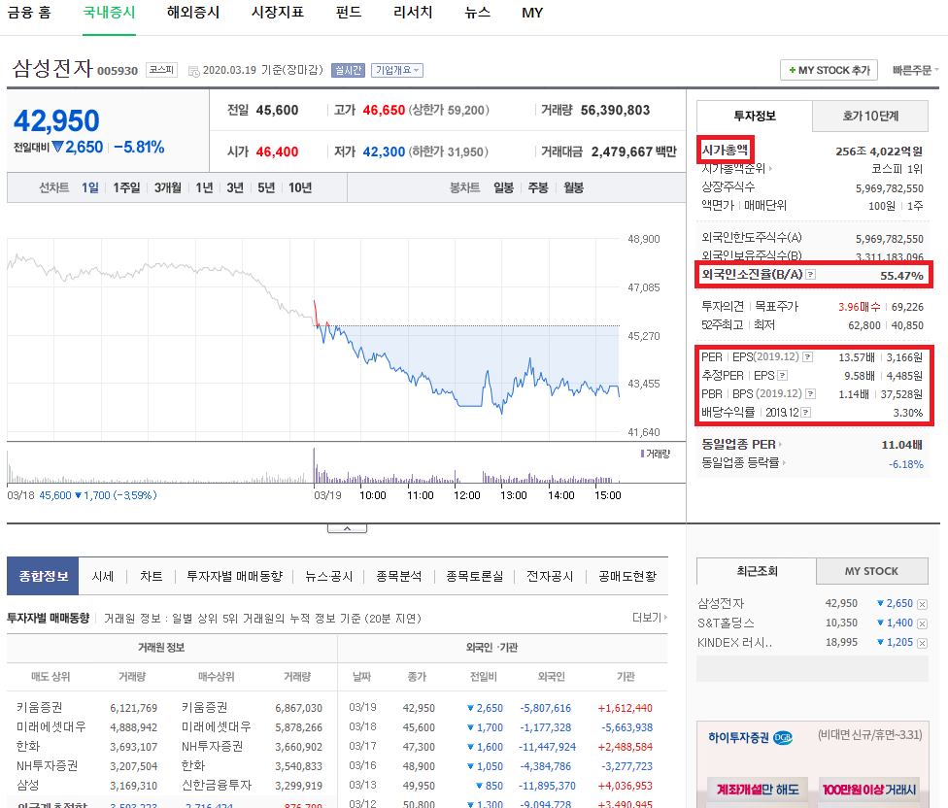The width and height of the screenshot is (948, 808).
Task: Open 뉴스 menu
Action: [477, 13]
